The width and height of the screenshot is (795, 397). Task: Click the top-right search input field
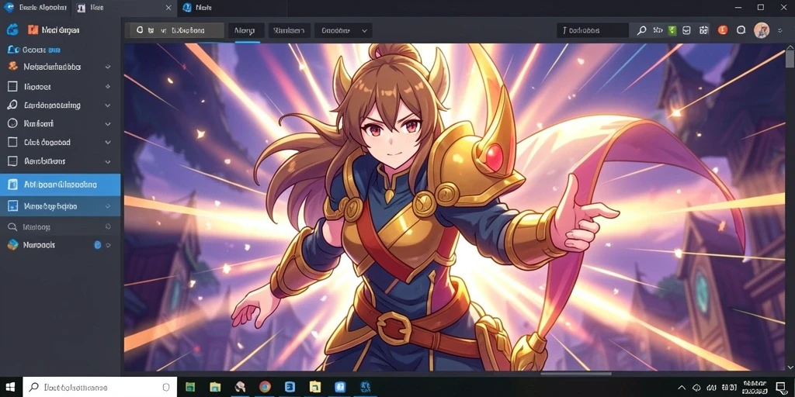click(x=592, y=30)
